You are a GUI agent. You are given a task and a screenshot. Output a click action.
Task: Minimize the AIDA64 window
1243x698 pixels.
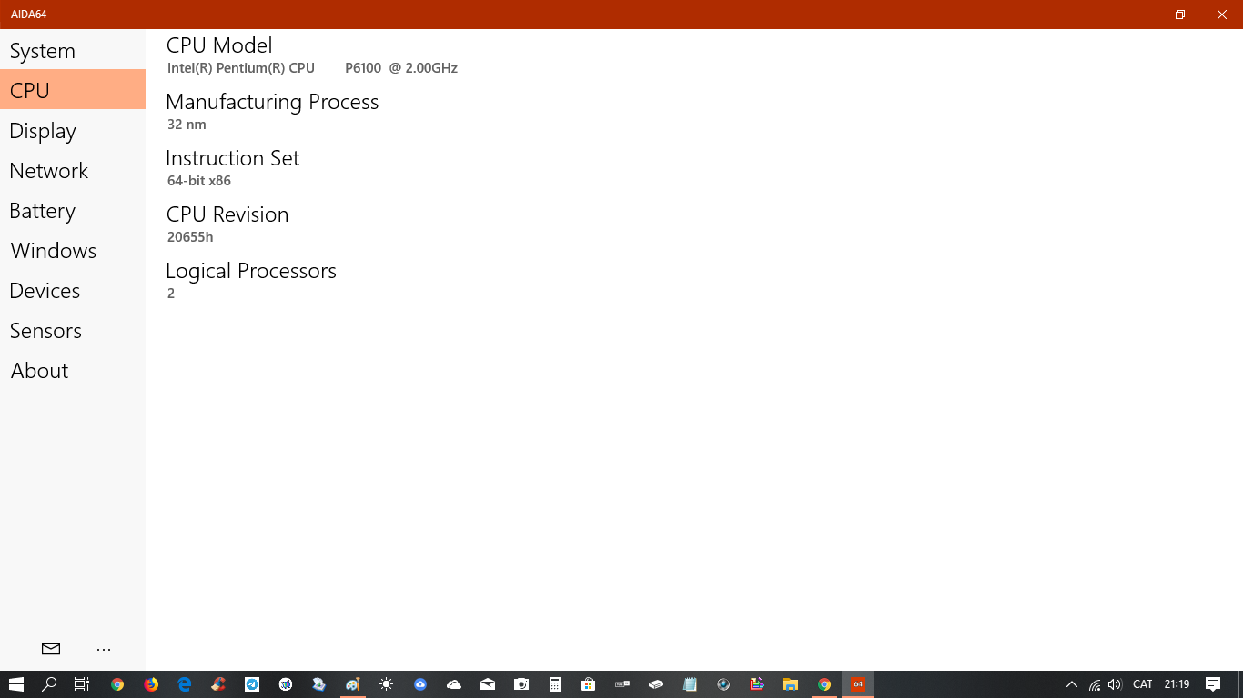pyautogui.click(x=1138, y=15)
